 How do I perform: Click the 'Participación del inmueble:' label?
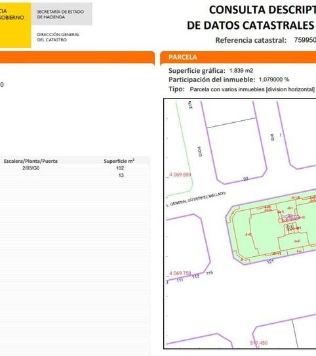[212, 79]
